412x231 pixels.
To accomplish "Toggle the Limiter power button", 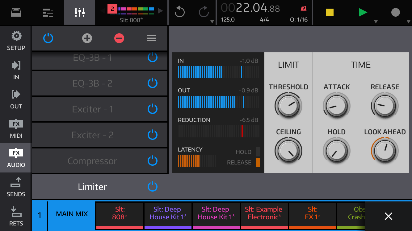I will click(152, 187).
